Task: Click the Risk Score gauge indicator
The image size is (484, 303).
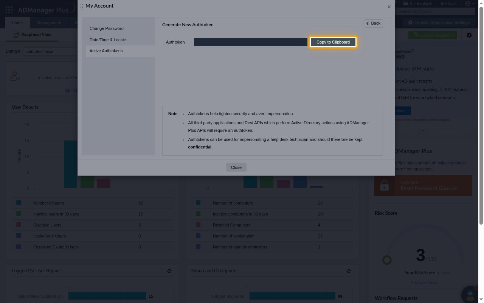Action: [x=387, y=260]
